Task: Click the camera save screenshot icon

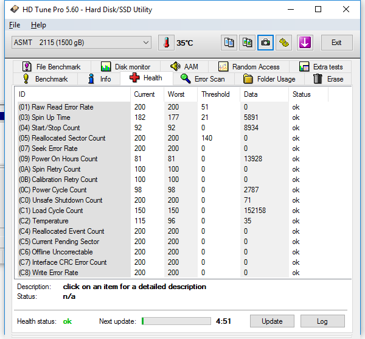Action: [x=265, y=43]
